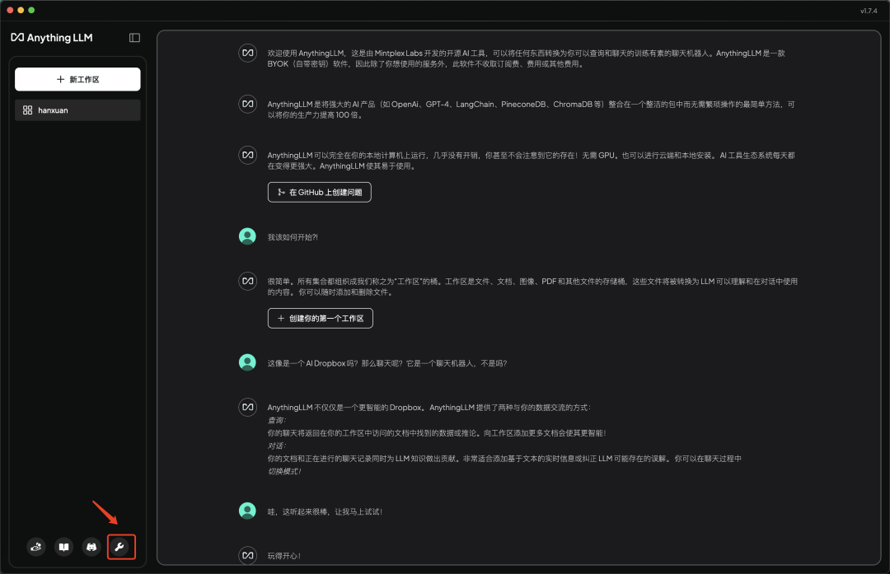
Task: Open the documentation book icon
Action: 64,547
